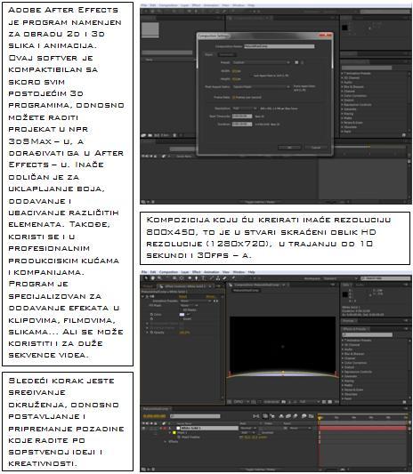This screenshot has width=413, height=474.
Task: Toggle the Inverted checkbox on Mask 1 row
Action: tap(260, 433)
